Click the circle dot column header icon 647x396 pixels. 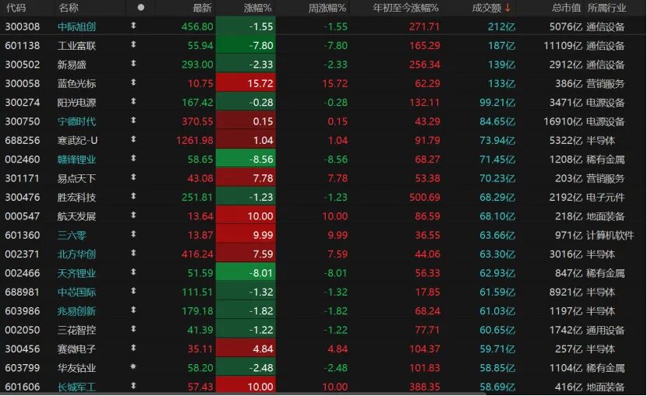click(x=140, y=8)
